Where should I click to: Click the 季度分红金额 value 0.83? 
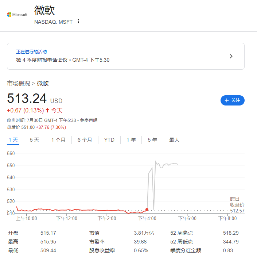(x=228, y=250)
